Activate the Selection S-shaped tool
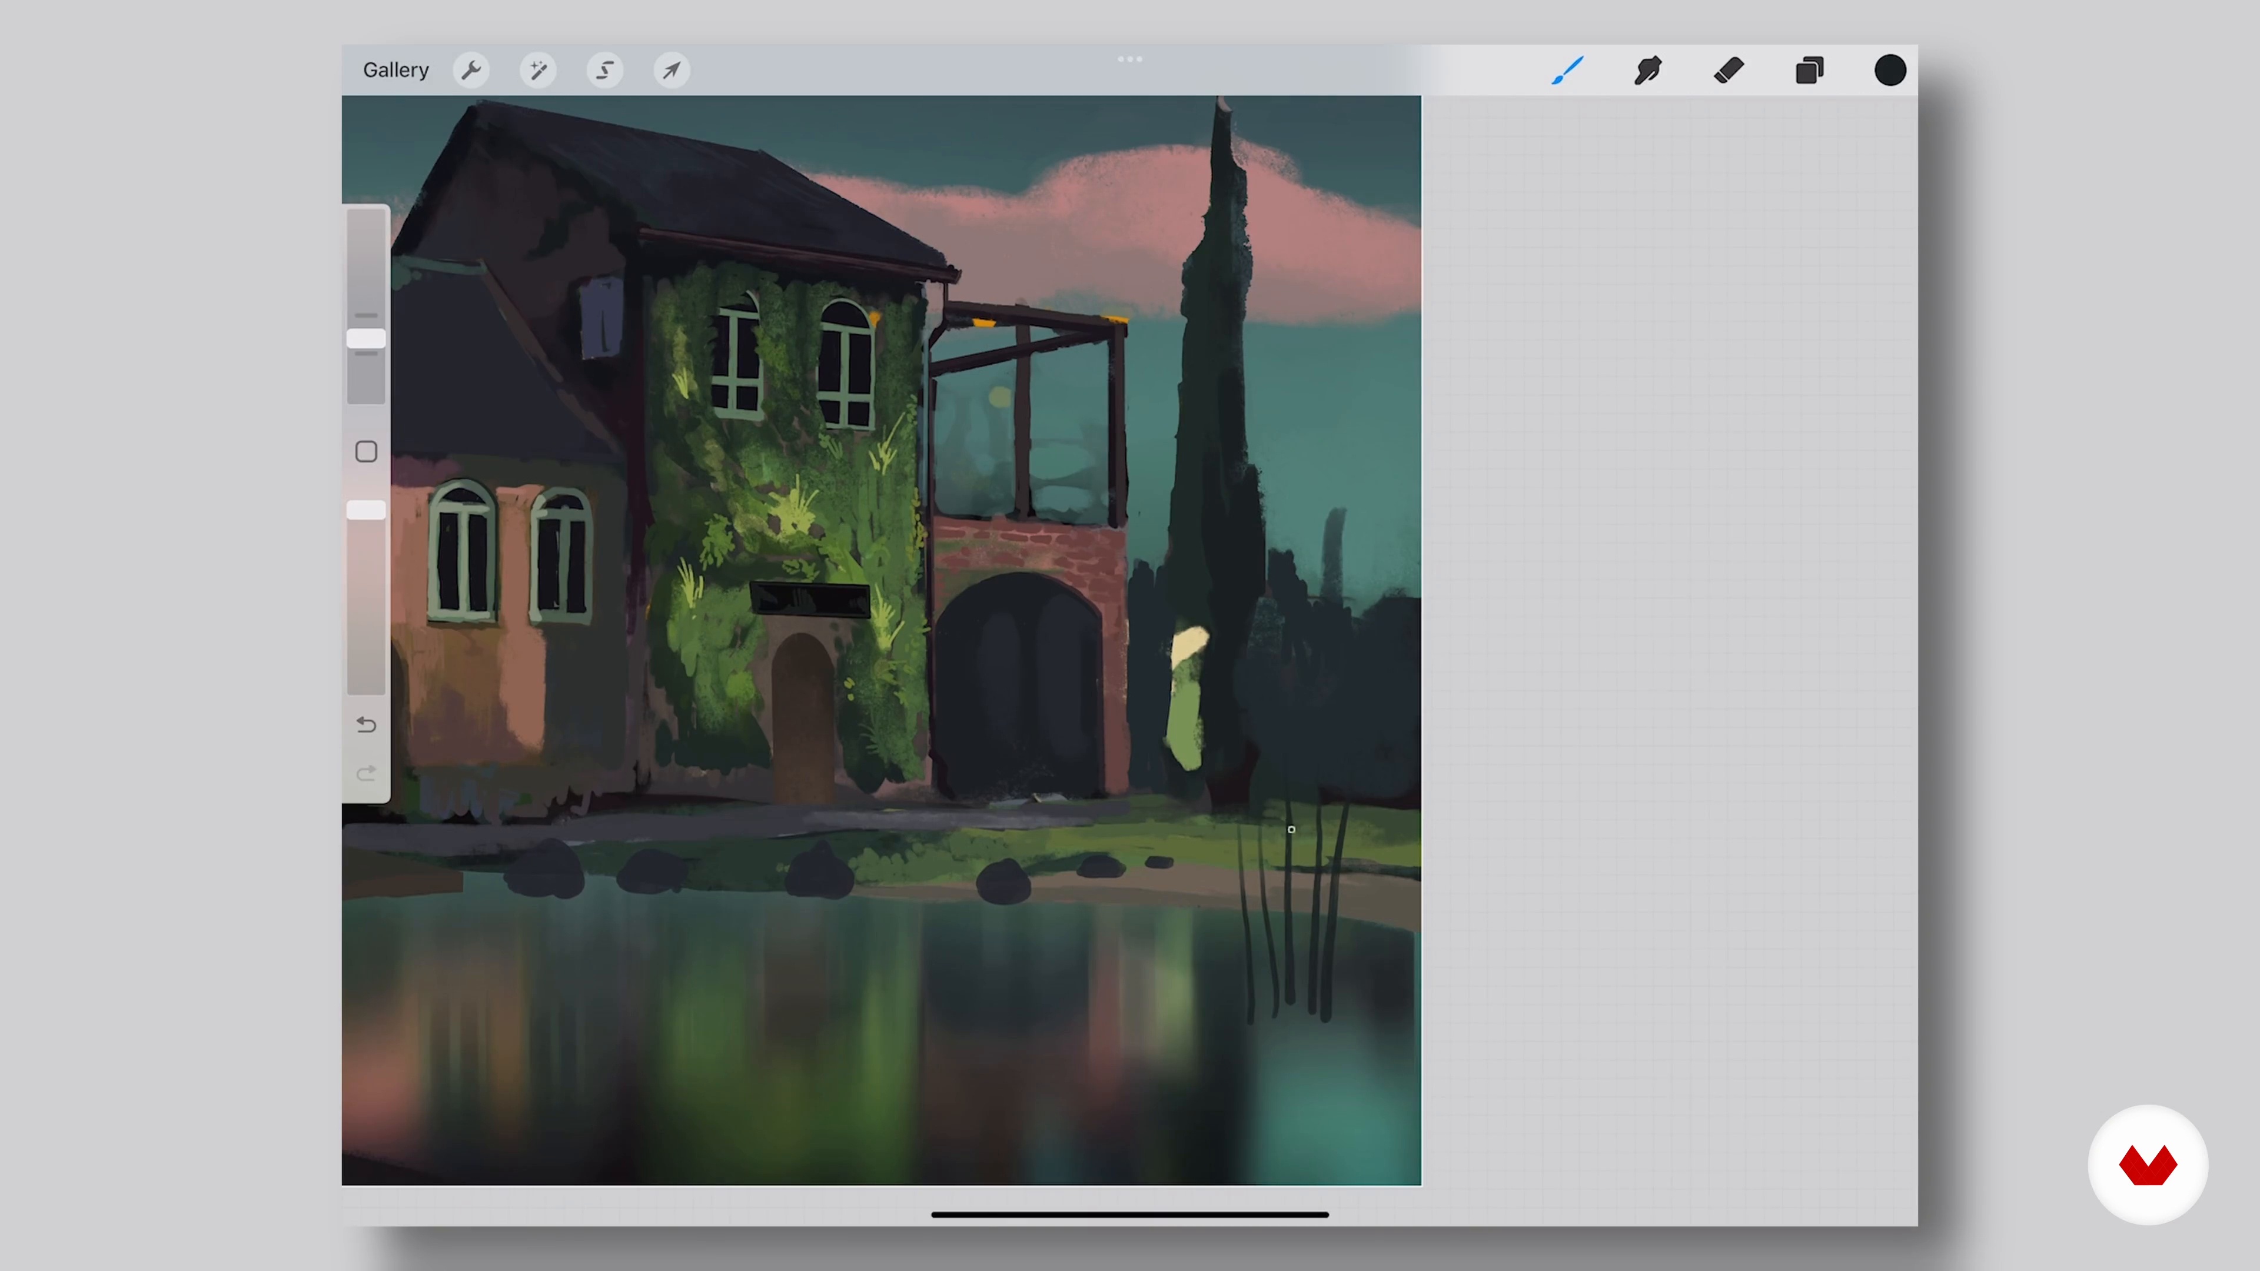The image size is (2260, 1271). pos(604,70)
